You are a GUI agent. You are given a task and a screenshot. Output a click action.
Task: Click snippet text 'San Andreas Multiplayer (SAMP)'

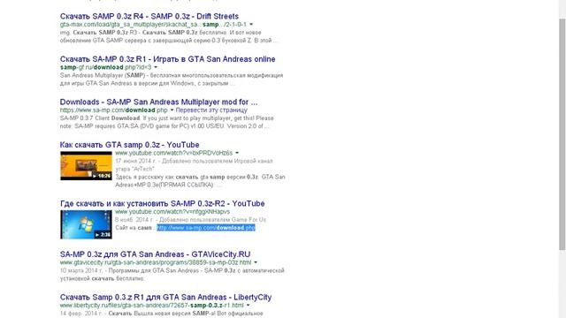103,75
